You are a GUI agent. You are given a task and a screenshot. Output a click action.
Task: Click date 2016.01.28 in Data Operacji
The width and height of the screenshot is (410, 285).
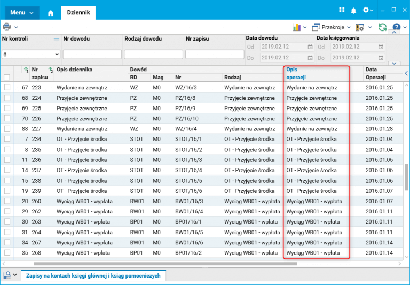coord(379,129)
